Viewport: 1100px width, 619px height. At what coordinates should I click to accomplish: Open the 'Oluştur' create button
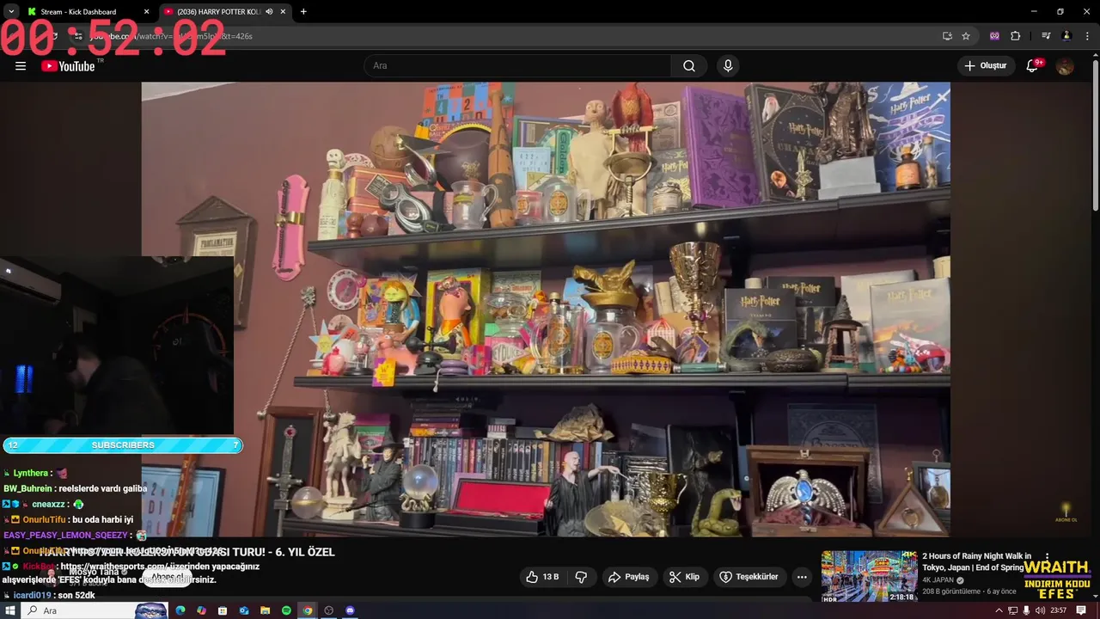986,66
